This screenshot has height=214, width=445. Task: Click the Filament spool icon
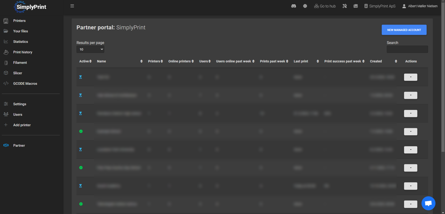tap(6, 63)
